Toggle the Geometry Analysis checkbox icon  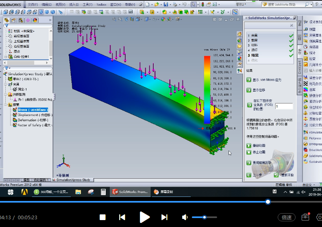[x=306, y=65]
